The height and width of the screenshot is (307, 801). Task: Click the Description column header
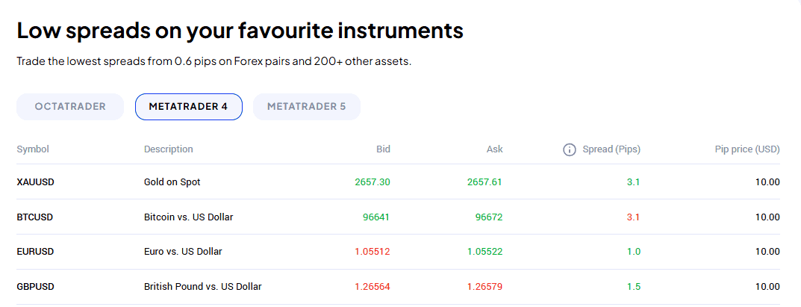tap(168, 149)
